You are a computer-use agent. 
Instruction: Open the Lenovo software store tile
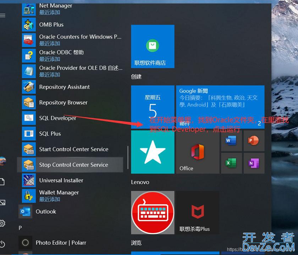coord(153,46)
